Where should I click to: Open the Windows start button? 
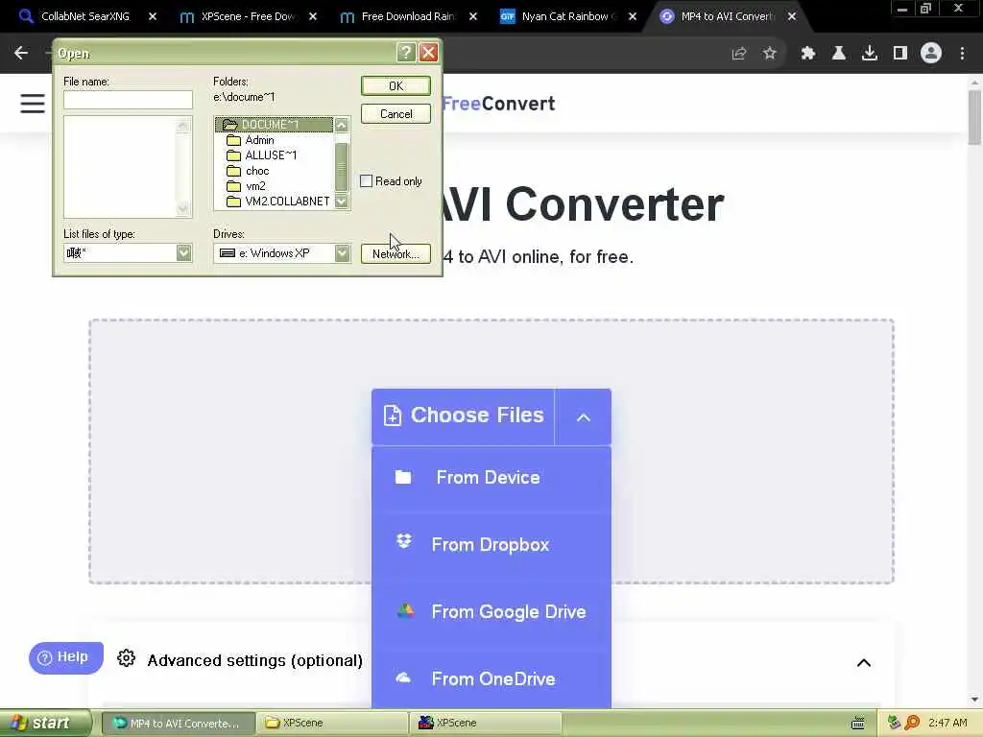click(x=44, y=724)
